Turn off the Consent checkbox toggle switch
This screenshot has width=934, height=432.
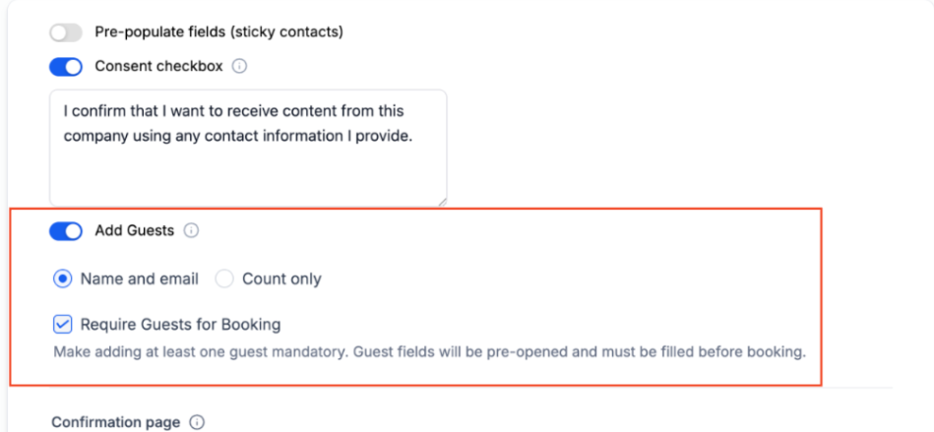(x=66, y=67)
